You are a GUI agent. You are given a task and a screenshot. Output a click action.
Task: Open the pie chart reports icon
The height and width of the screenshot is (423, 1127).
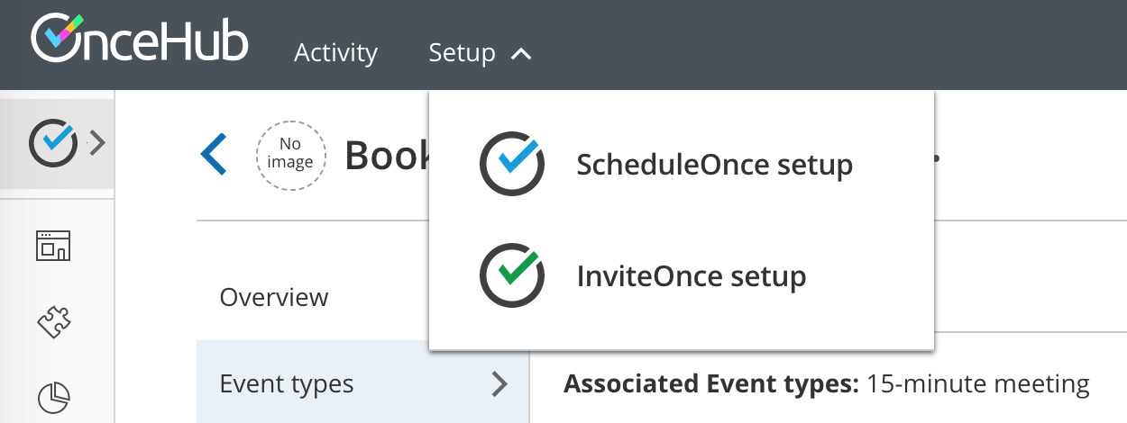click(x=53, y=396)
